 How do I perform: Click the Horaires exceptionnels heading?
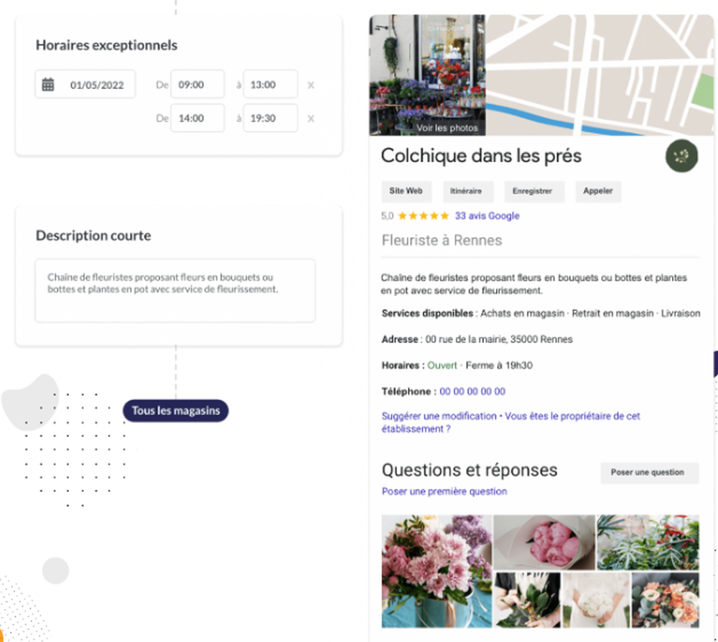click(x=107, y=45)
